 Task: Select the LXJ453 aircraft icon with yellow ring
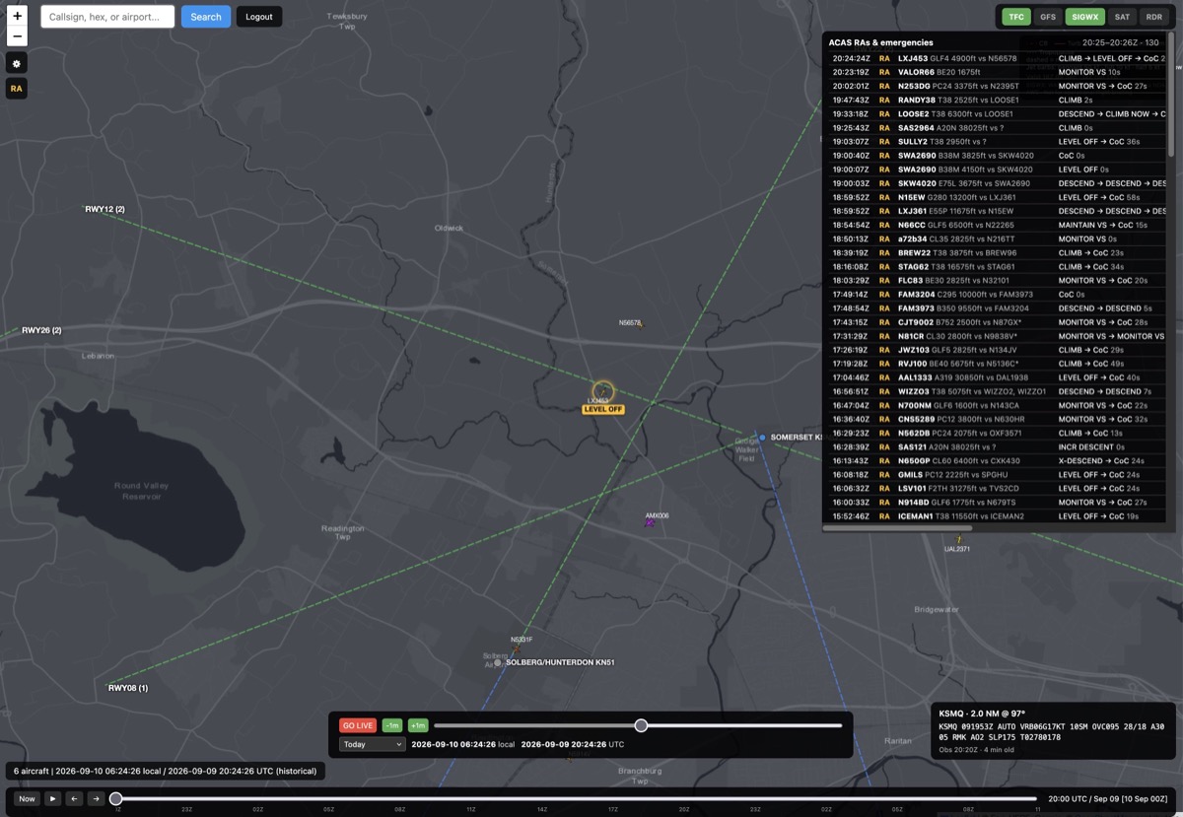603,392
